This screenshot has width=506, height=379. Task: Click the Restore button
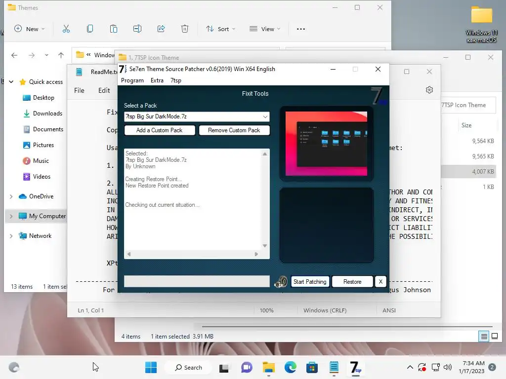click(x=352, y=282)
